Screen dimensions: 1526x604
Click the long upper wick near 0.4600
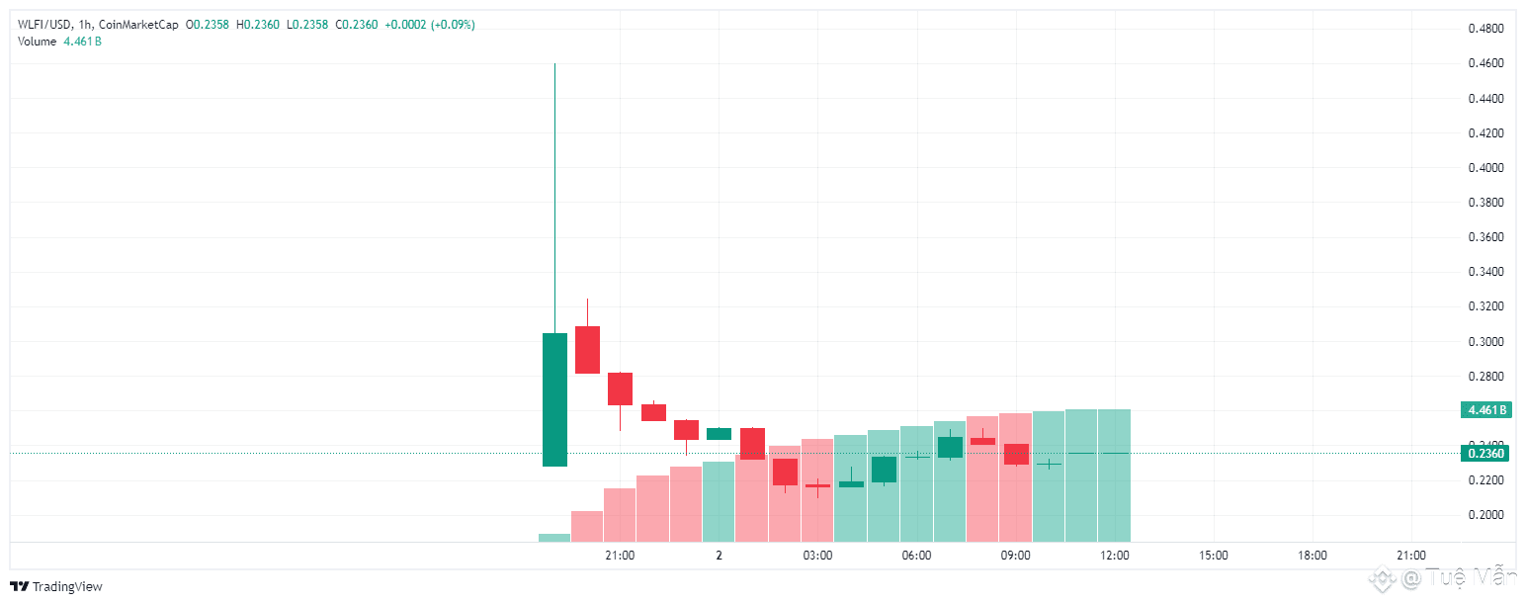[x=554, y=198]
